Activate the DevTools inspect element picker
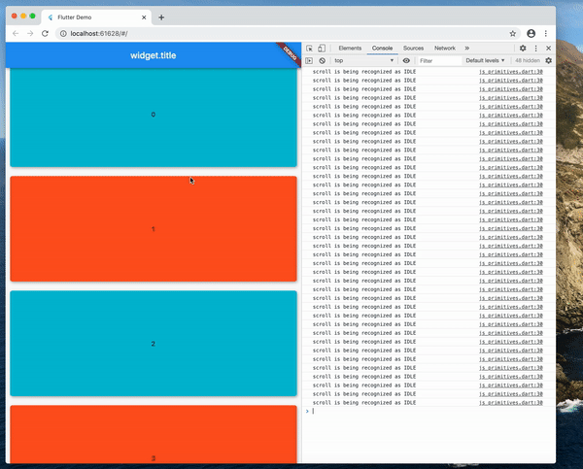The width and height of the screenshot is (583, 469). (309, 49)
